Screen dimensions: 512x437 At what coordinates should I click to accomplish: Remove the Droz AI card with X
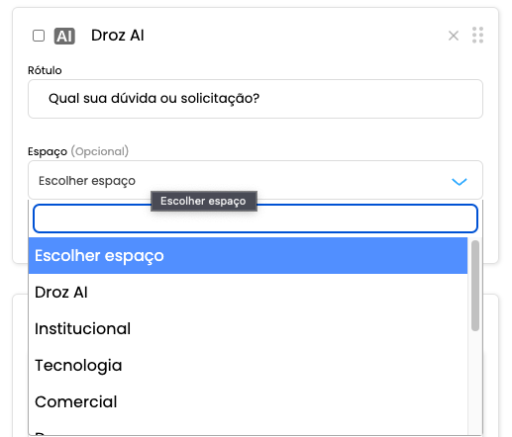pos(454,36)
